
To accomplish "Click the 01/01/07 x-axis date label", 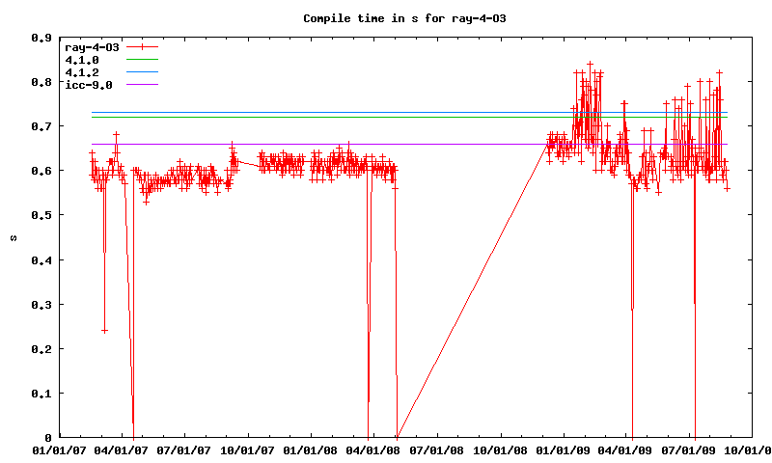I will tap(58, 449).
